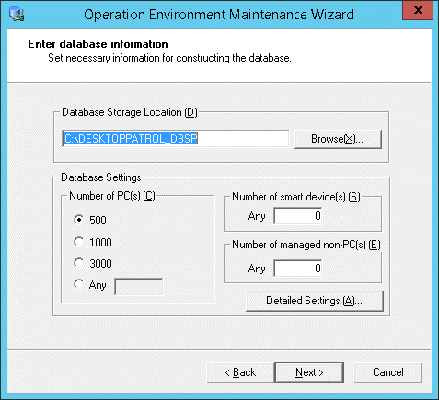
Task: Open the Browse(X)... folder dialog
Action: (338, 139)
